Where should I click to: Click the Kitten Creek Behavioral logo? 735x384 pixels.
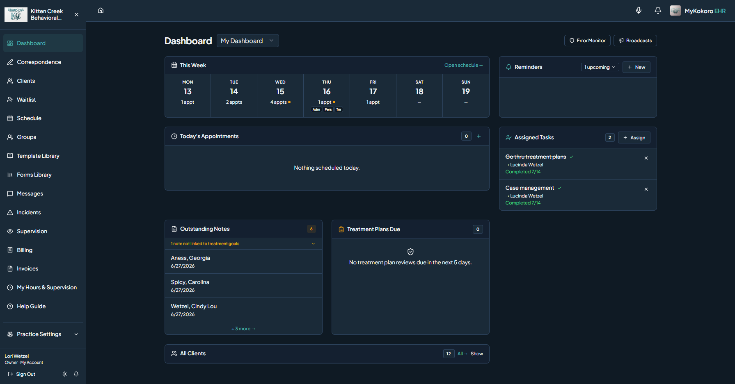(x=16, y=14)
